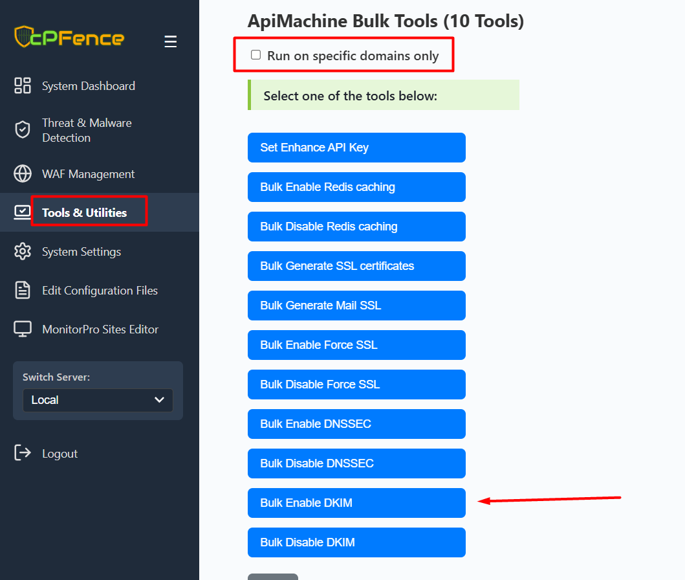Image resolution: width=685 pixels, height=580 pixels.
Task: Click the System Dashboard grid icon
Action: click(x=23, y=85)
